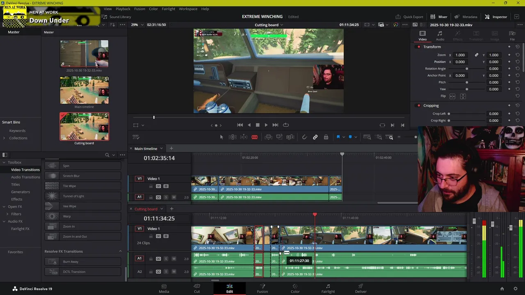Viewport: 525px width, 295px height.
Task: Click the Full Extent Zoom icon
Action: click(x=367, y=137)
